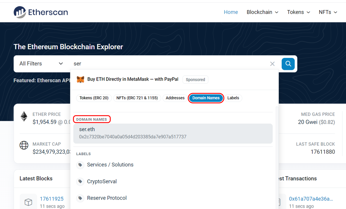Click the cube icon for block 17611925
The width and height of the screenshot is (346, 209).
click(x=28, y=202)
